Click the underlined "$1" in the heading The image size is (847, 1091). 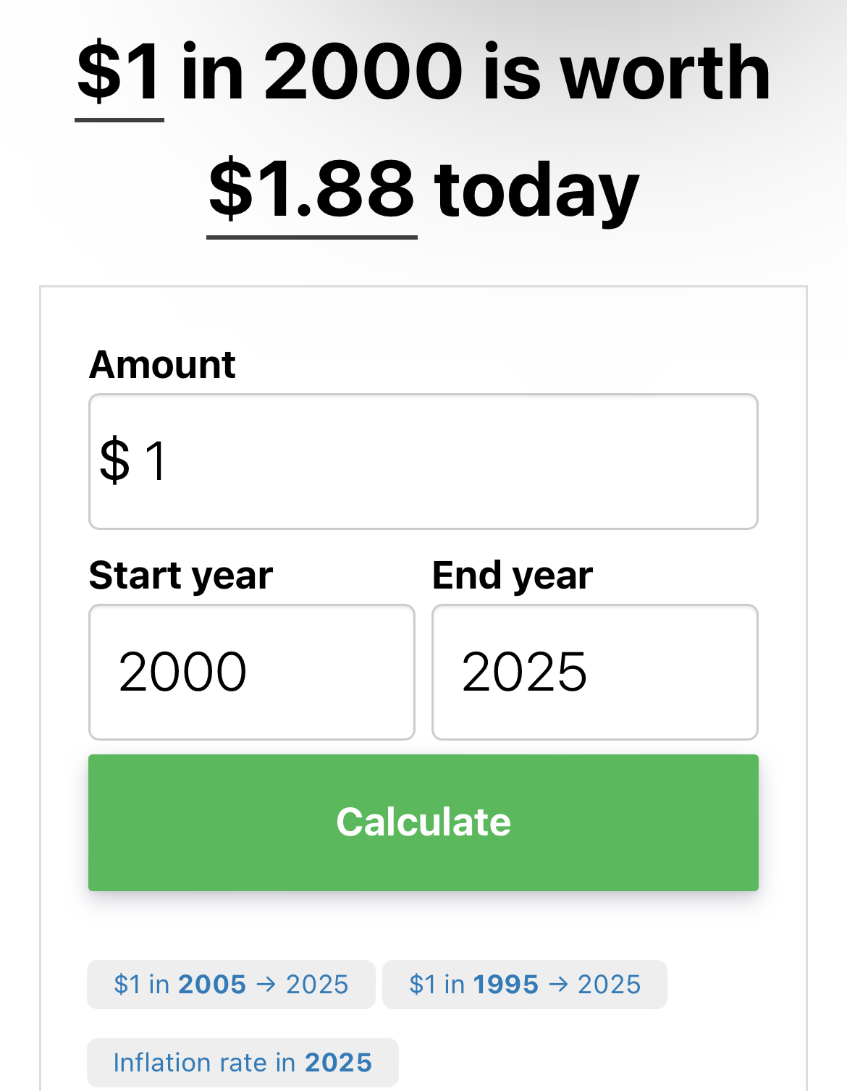[119, 73]
